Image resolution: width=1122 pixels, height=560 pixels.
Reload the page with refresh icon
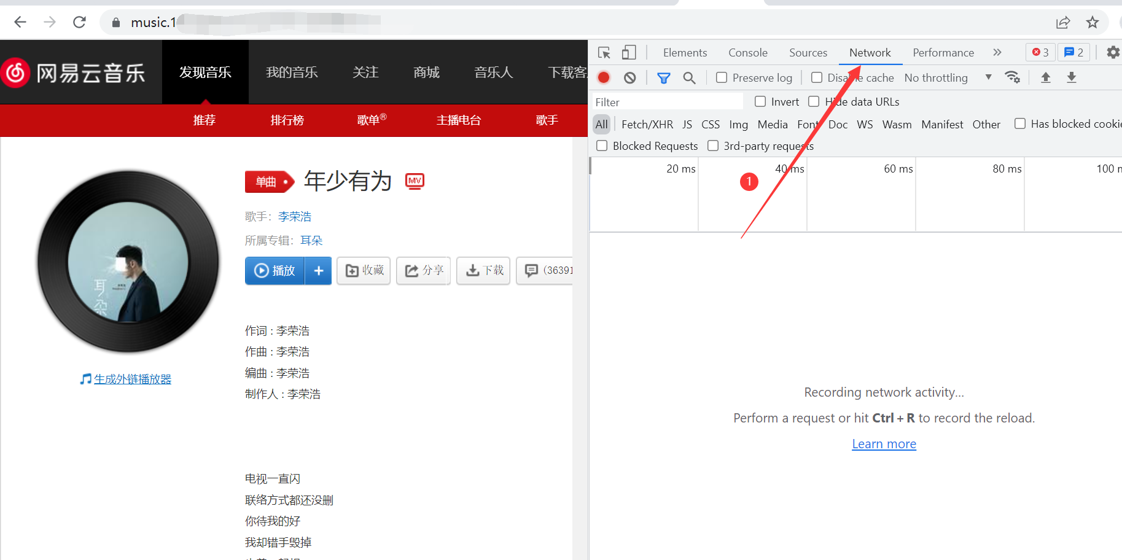coord(79,22)
